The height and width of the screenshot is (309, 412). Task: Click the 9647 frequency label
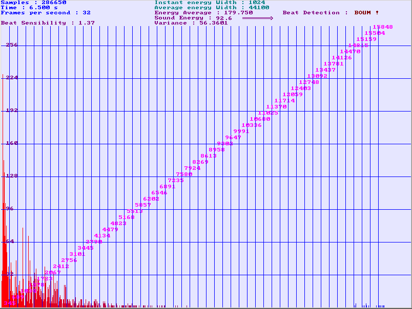[233, 138]
